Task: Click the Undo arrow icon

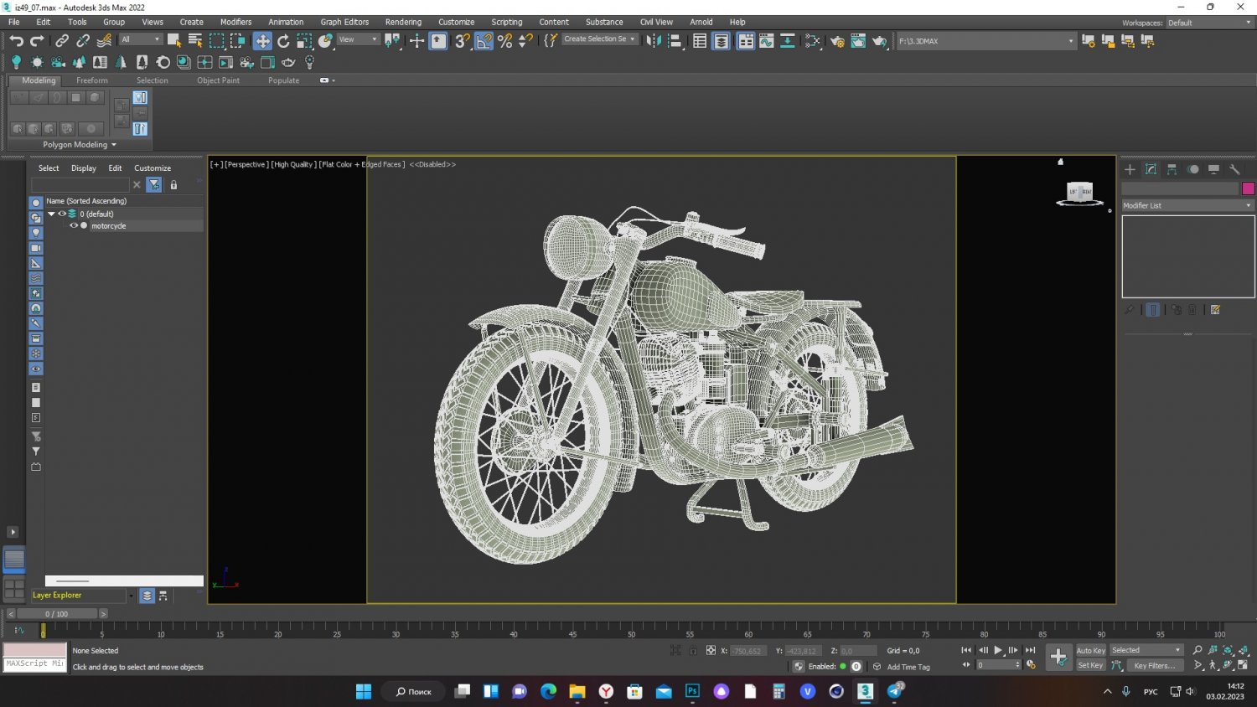Action: [16, 41]
